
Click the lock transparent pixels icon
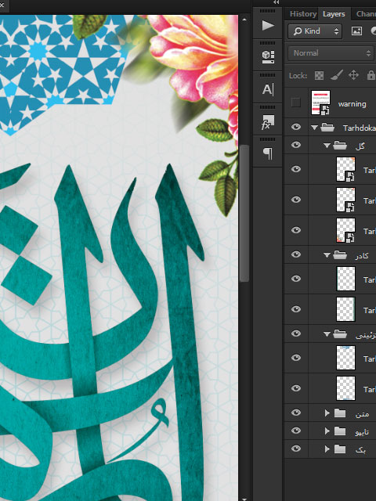click(319, 75)
